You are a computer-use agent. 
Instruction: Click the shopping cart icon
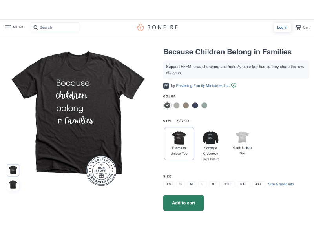pos(298,27)
